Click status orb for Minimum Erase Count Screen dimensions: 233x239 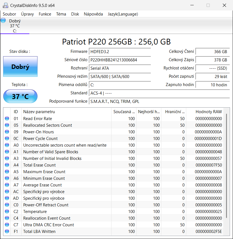[x=7, y=178]
